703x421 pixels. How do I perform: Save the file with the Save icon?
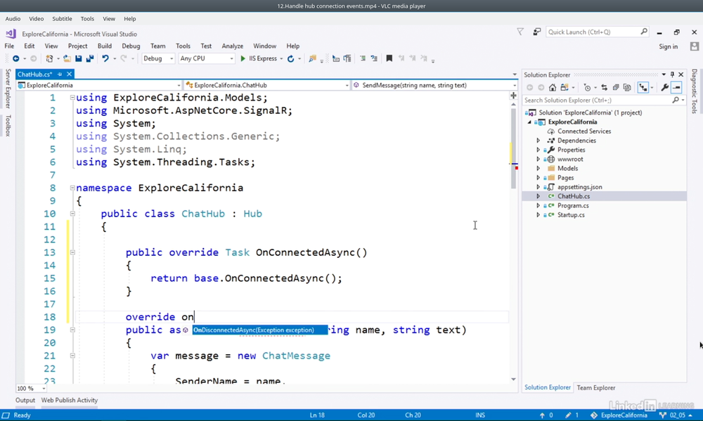(79, 59)
